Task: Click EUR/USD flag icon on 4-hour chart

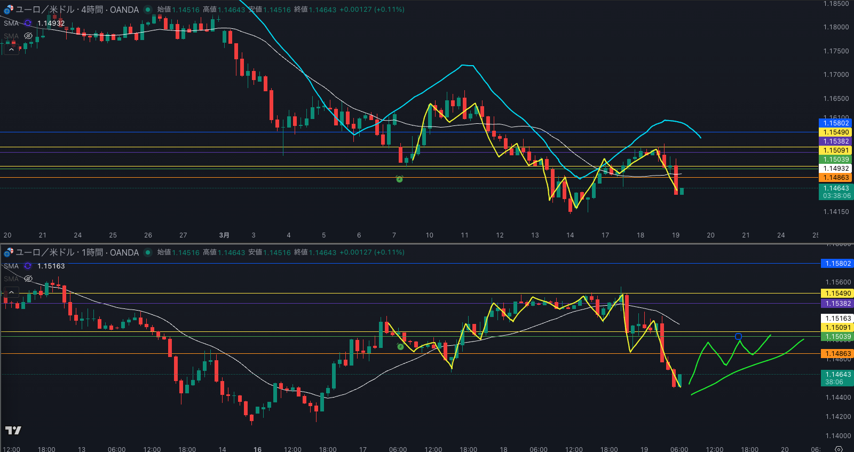Action: click(8, 10)
